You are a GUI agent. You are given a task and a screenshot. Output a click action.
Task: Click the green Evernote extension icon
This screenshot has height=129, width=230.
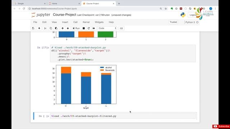coord(172,9)
